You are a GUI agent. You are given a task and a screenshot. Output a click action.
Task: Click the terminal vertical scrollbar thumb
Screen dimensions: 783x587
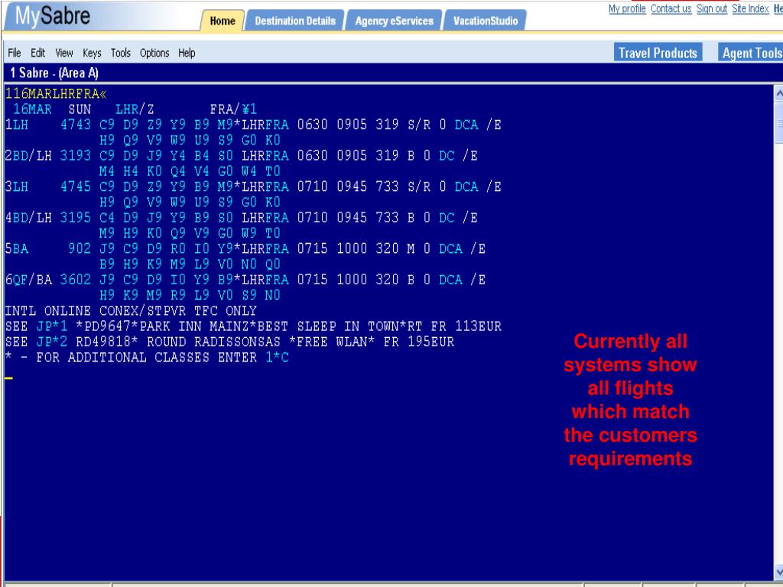point(778,122)
